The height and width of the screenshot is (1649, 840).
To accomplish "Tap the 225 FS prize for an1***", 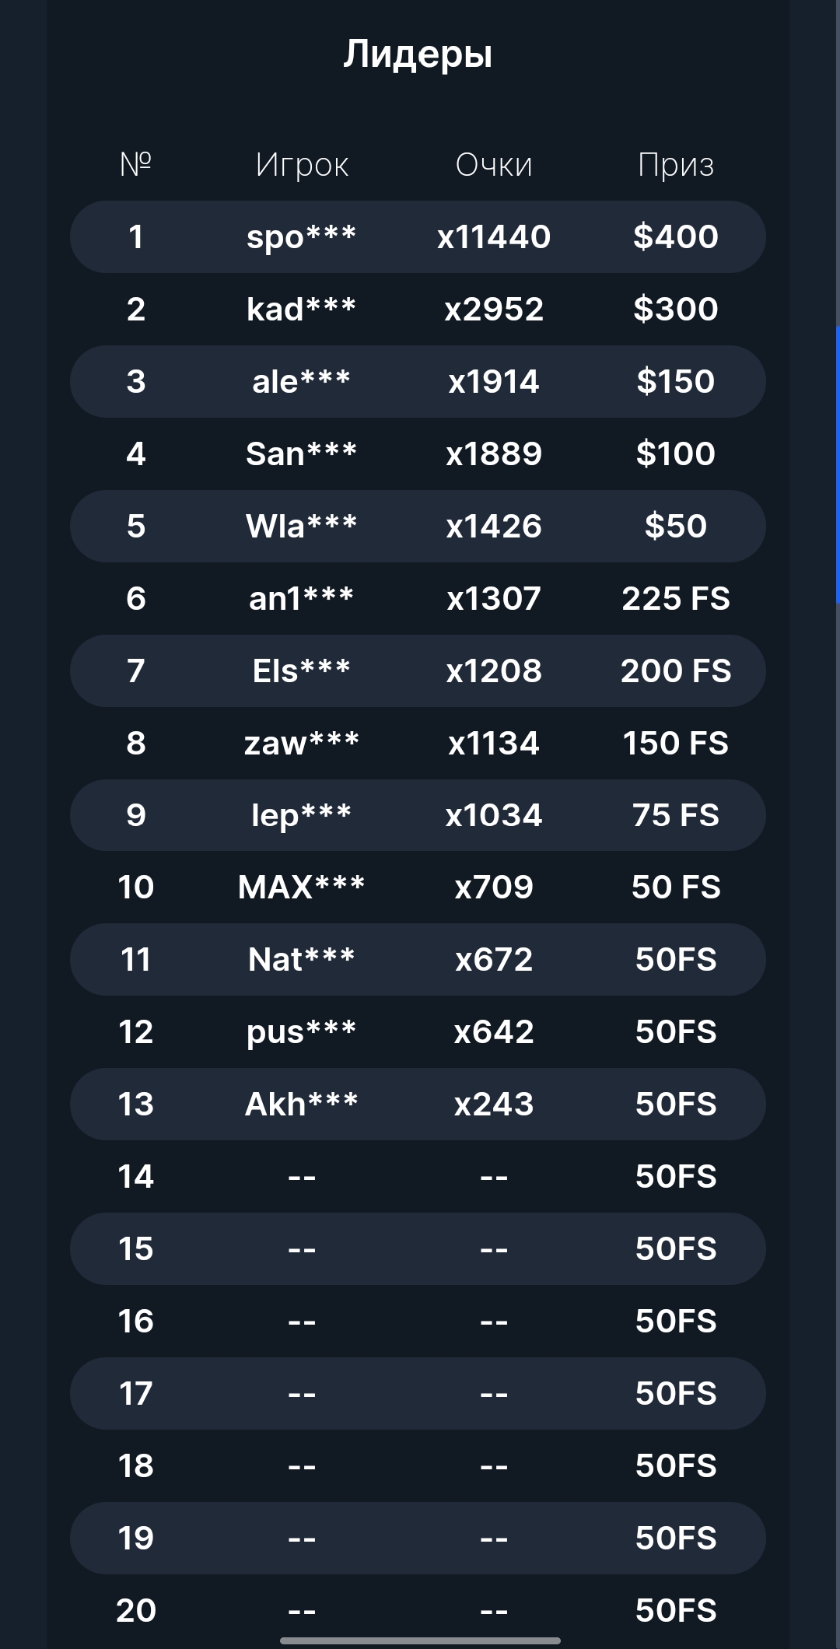I will (676, 598).
